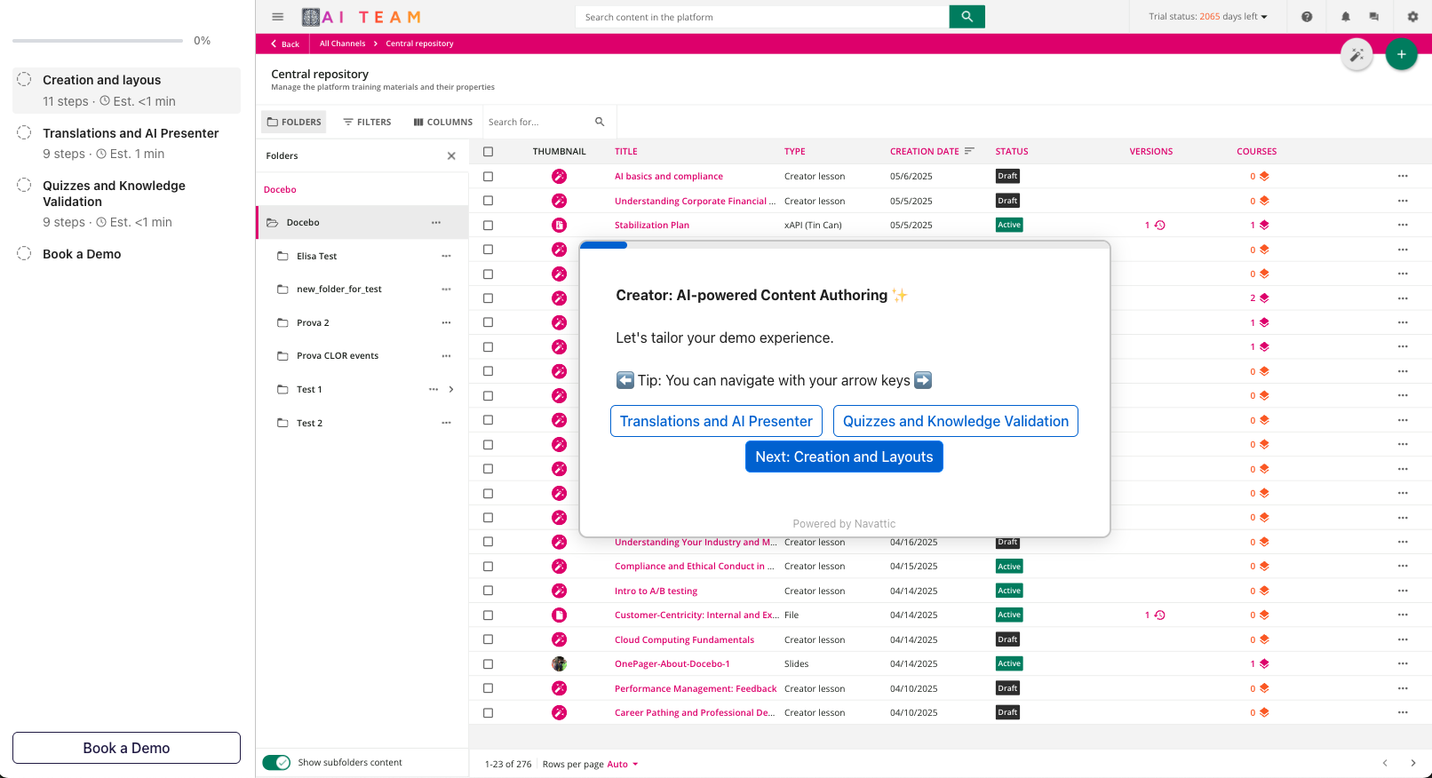Toggle Show subfolders content switch
The image size is (1432, 778).
pyautogui.click(x=276, y=763)
